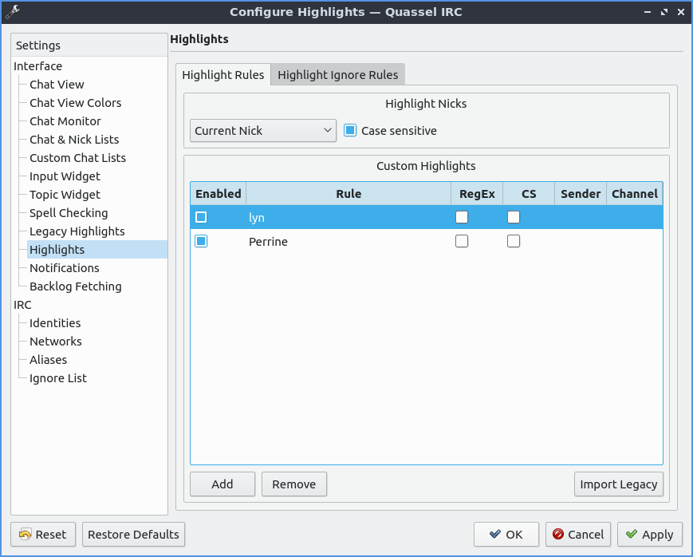Select Ignore List in settings tree

58,378
